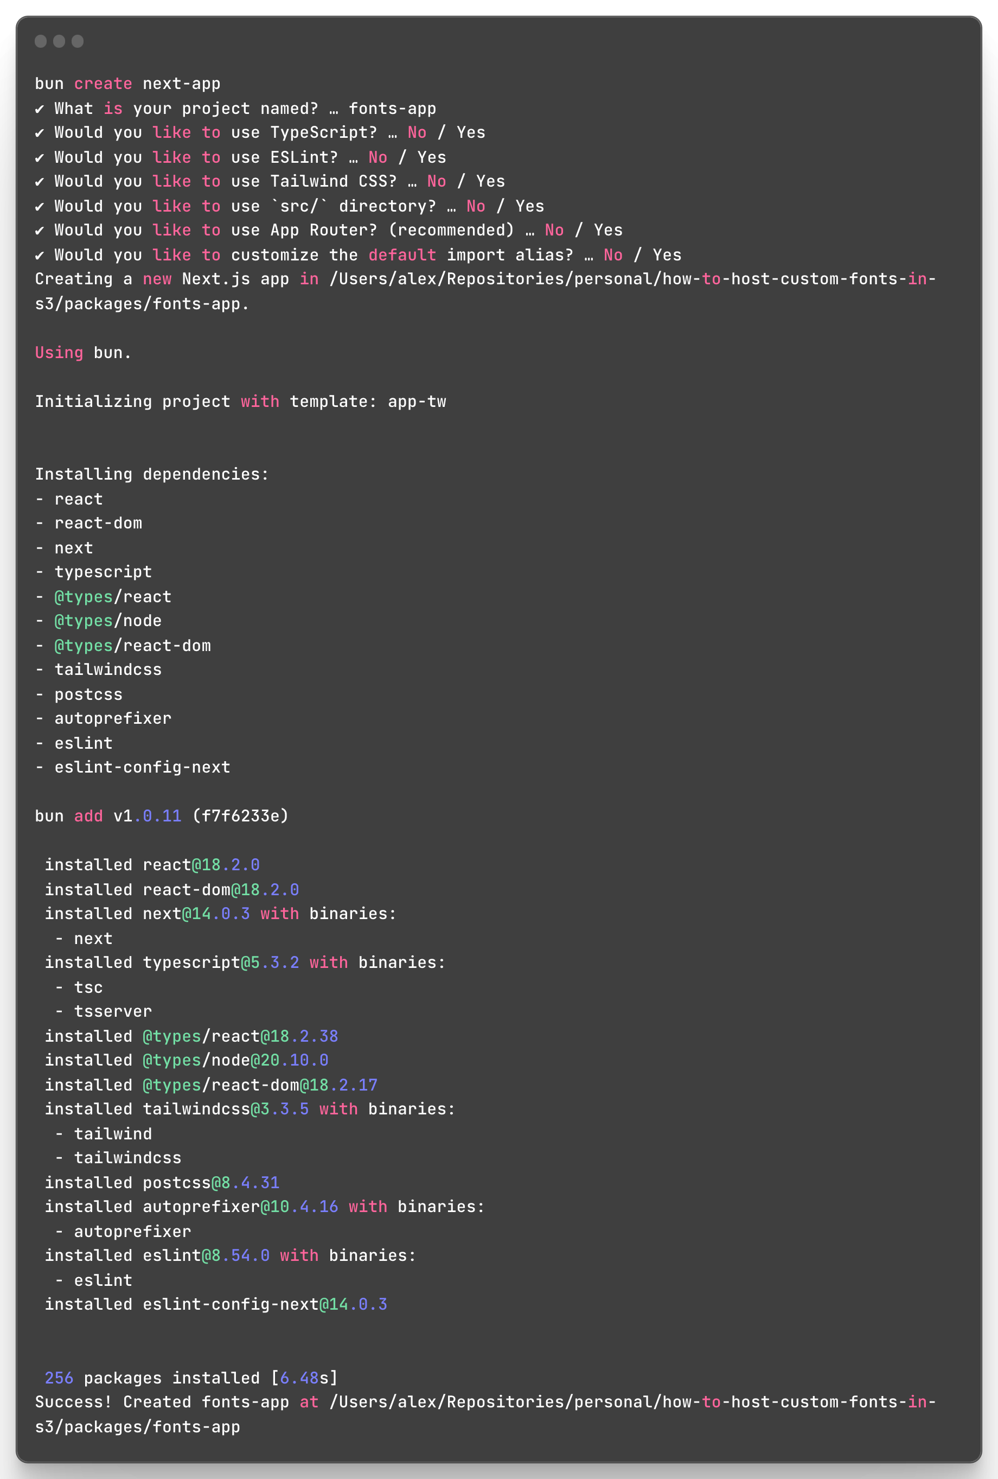Click "- react-dom" in the dependencies list
Viewport: 998px width, 1479px height.
(88, 523)
